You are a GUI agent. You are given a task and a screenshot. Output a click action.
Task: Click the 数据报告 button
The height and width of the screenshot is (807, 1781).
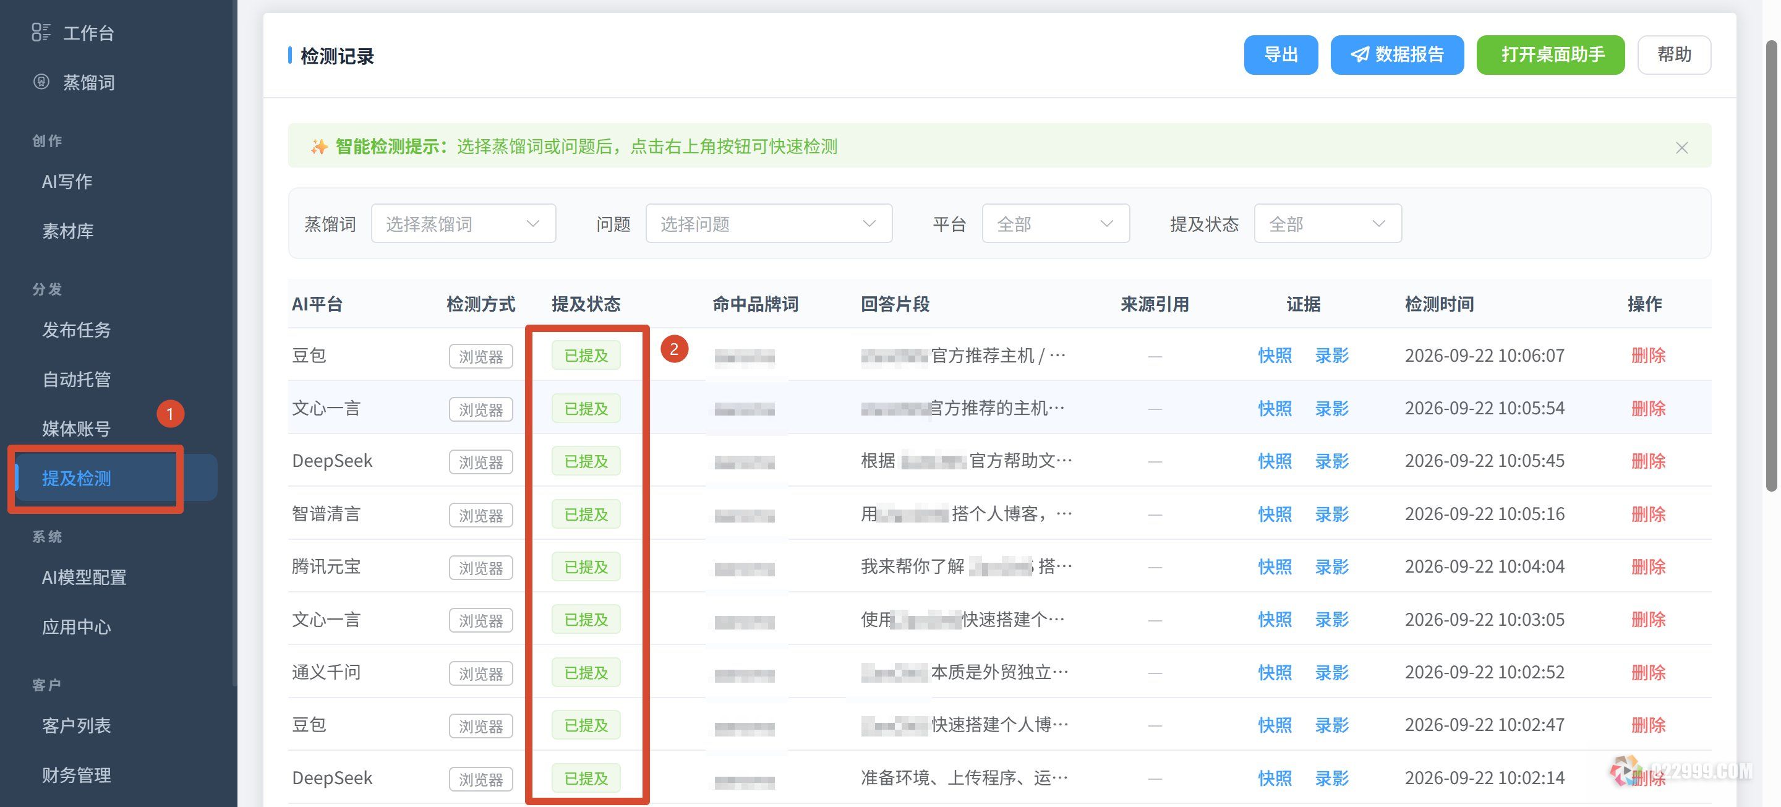coord(1396,54)
